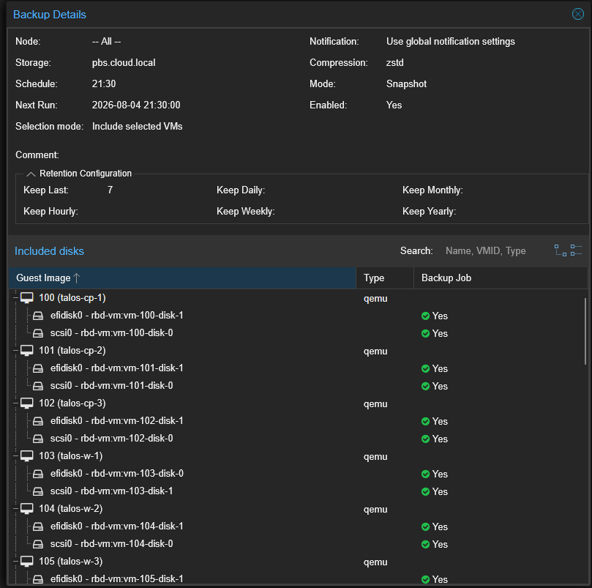Click disk icon for efidisk0 vm-102-disk-1
Image resolution: width=592 pixels, height=588 pixels.
38,421
